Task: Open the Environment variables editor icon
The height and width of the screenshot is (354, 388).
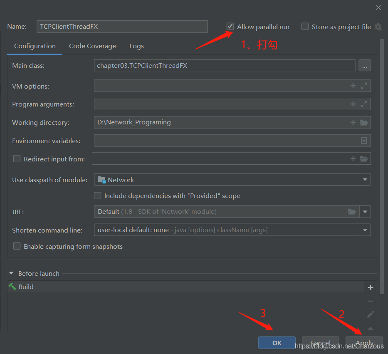Action: coord(364,141)
